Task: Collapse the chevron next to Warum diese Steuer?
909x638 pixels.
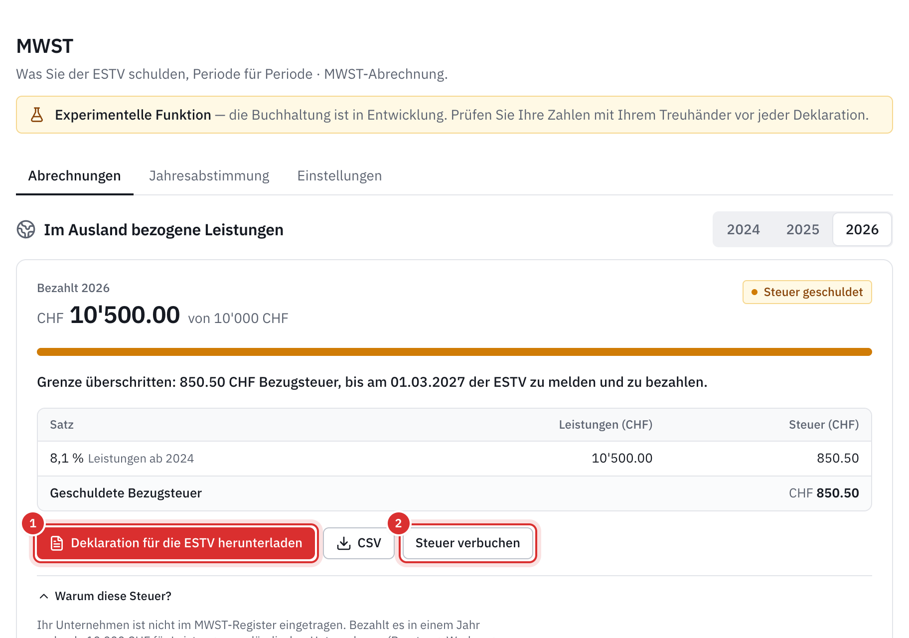Action: tap(44, 596)
